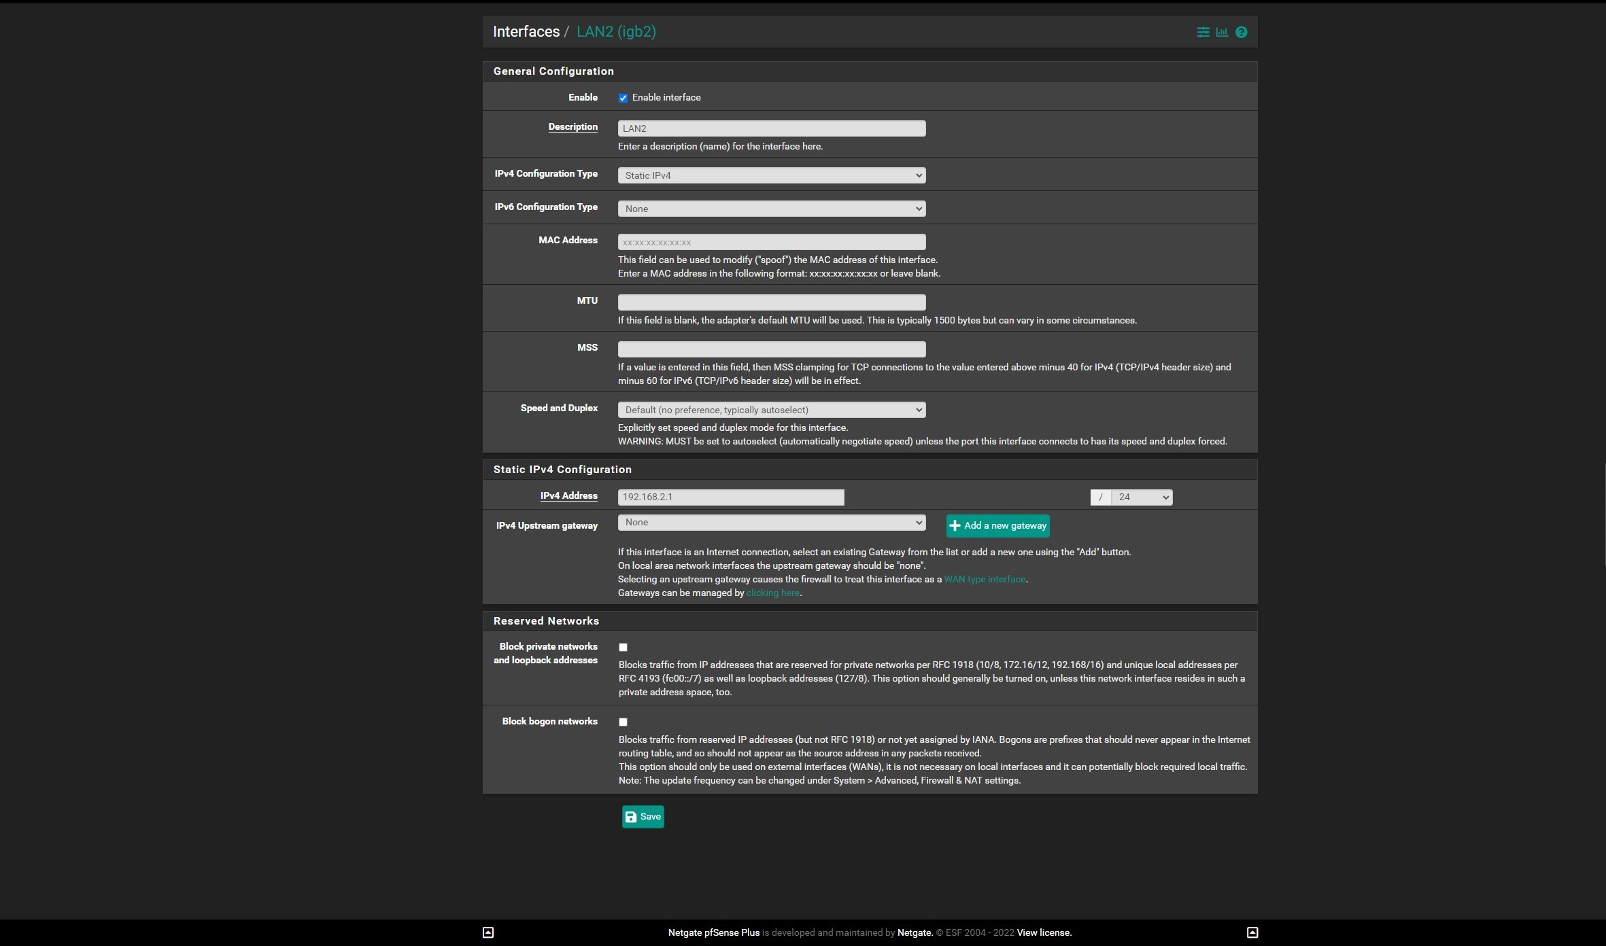
Task: Open the interface status graph icon
Action: tap(1222, 32)
